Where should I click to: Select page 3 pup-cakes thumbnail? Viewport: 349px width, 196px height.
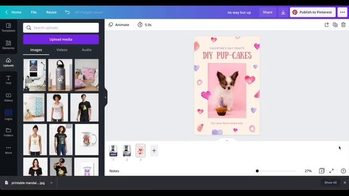tap(141, 150)
